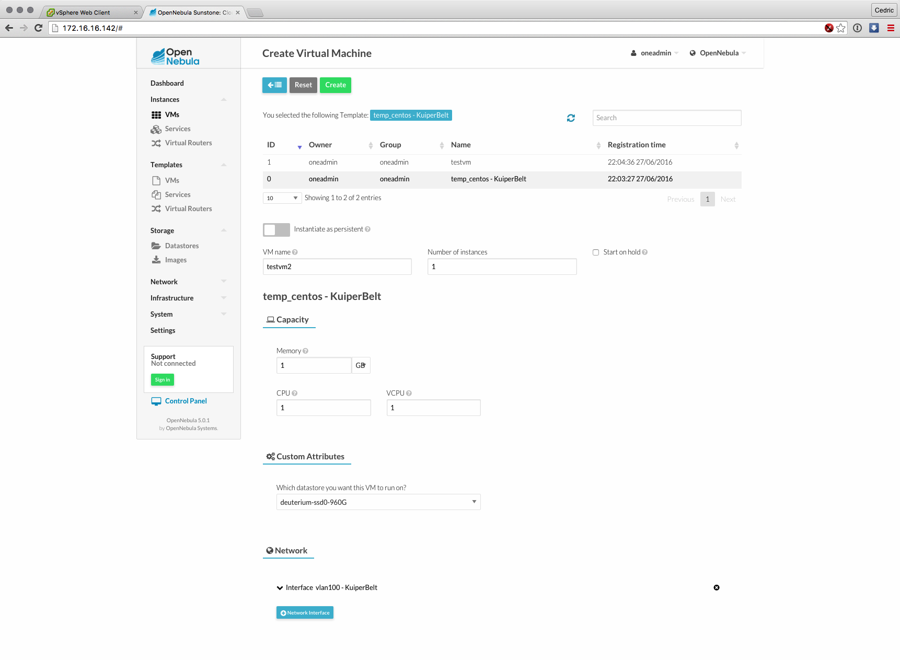The width and height of the screenshot is (900, 660).
Task: Open the page size dropdown
Action: coord(282,198)
